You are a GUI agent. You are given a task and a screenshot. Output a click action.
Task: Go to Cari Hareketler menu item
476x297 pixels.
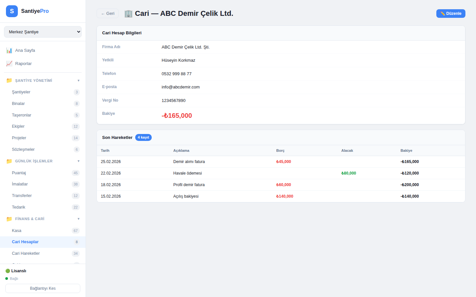pos(26,253)
